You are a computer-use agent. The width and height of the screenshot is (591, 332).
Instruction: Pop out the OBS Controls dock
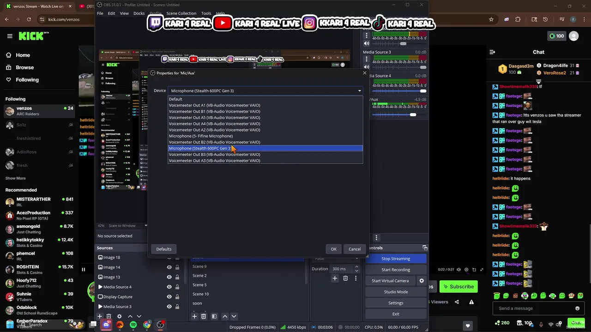425,248
